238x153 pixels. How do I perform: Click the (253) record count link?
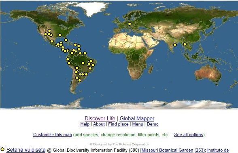[x=200, y=150]
